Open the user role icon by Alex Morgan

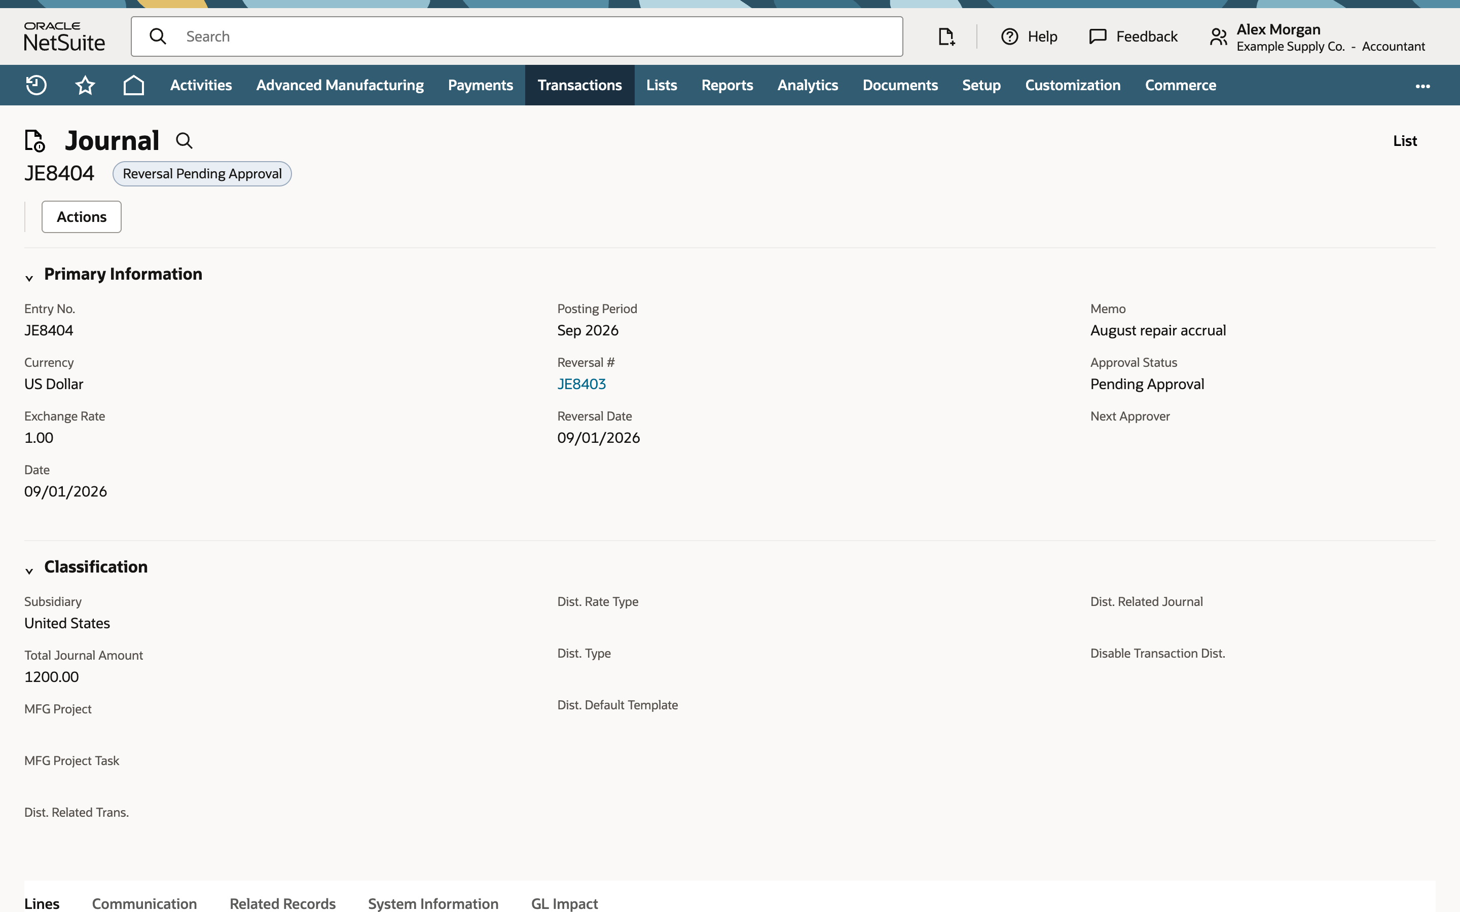(1218, 37)
